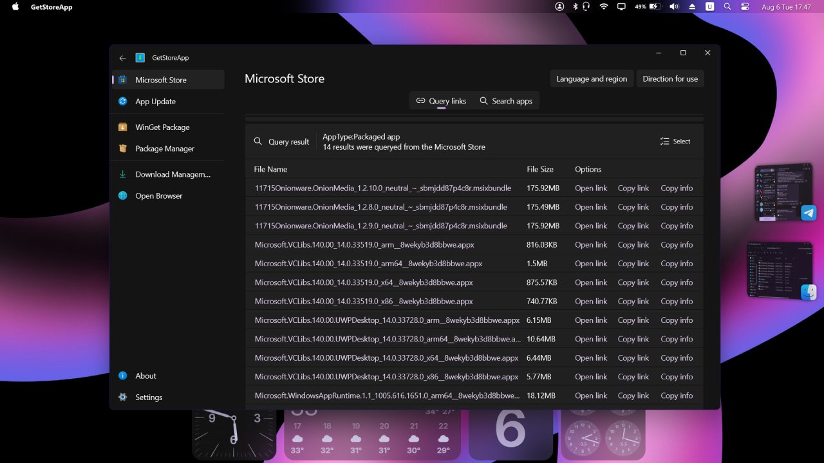
Task: Copy link for VCLibs 14.0.33519.0 x64 appx
Action: coord(633,282)
